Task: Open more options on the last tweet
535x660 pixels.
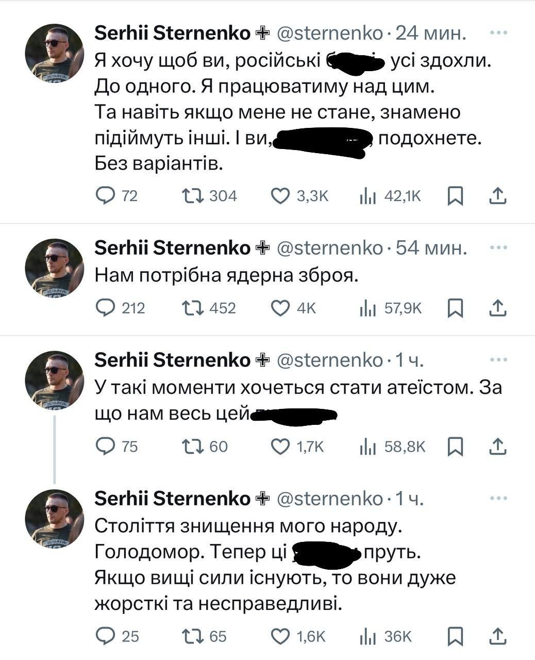Action: [498, 499]
